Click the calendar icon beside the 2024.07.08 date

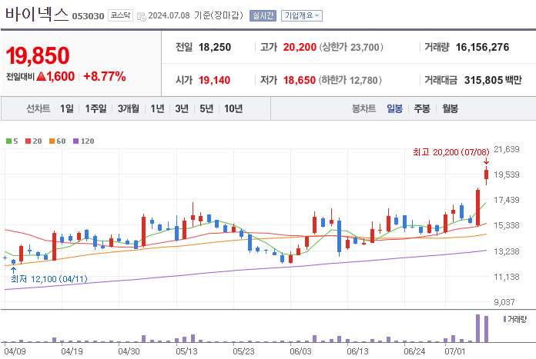141,16
